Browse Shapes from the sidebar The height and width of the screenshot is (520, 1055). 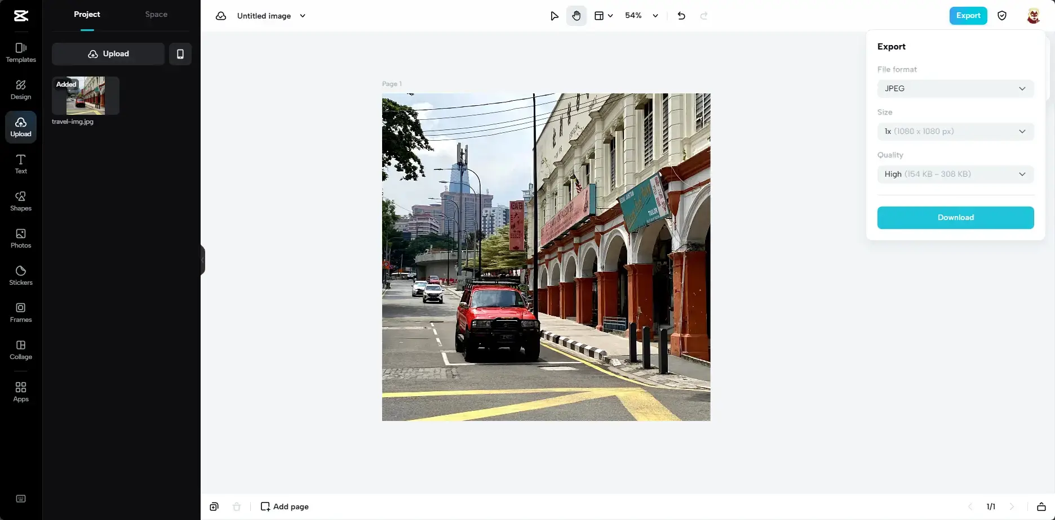coord(20,201)
